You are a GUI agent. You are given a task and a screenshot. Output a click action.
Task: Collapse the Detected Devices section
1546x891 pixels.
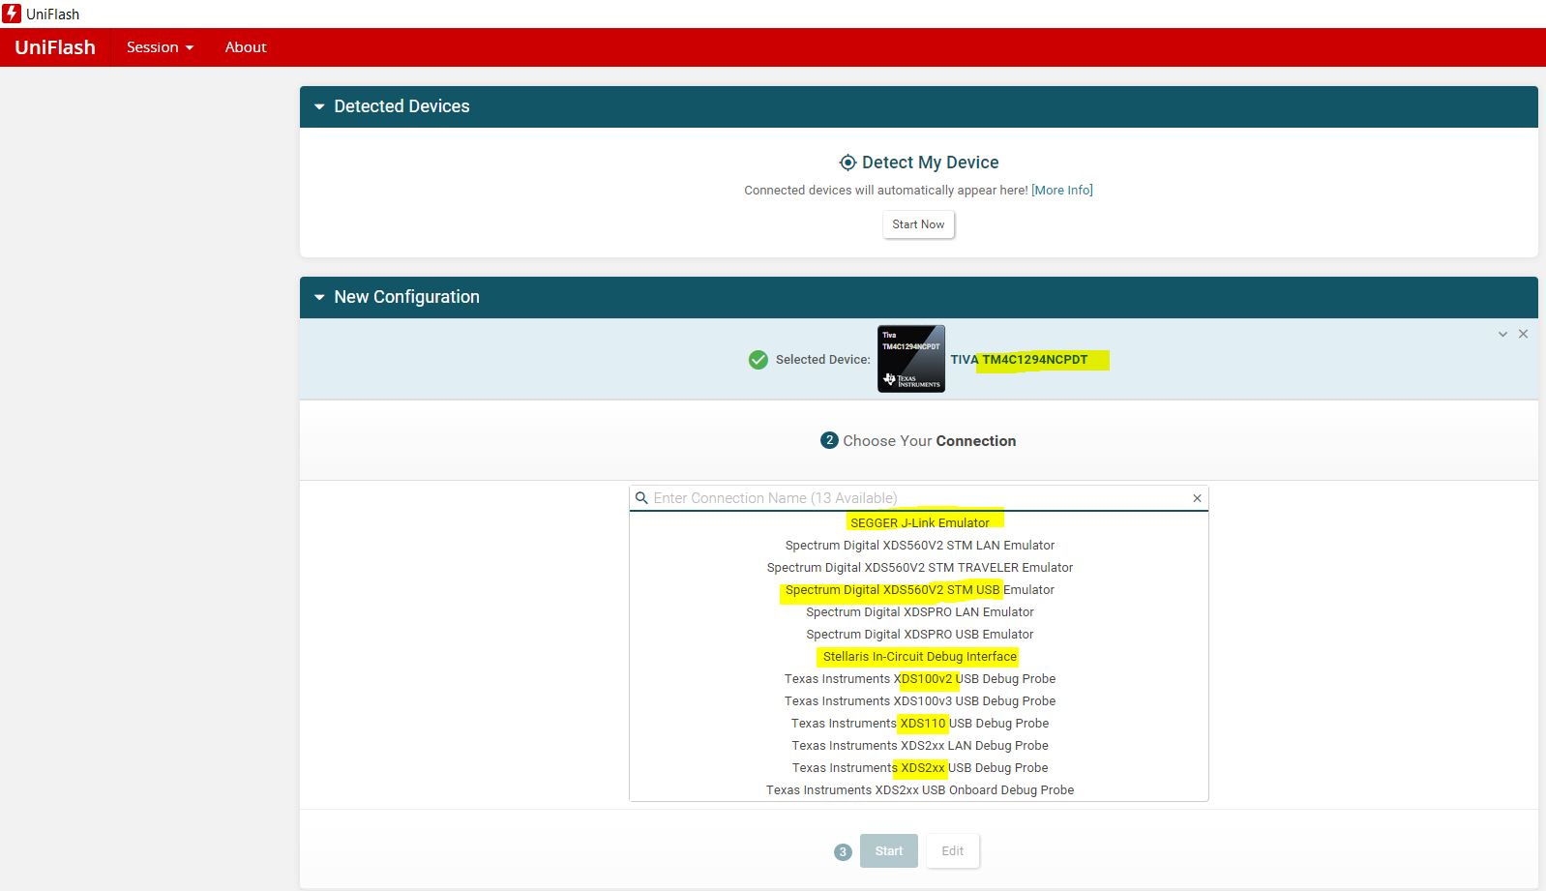click(319, 107)
